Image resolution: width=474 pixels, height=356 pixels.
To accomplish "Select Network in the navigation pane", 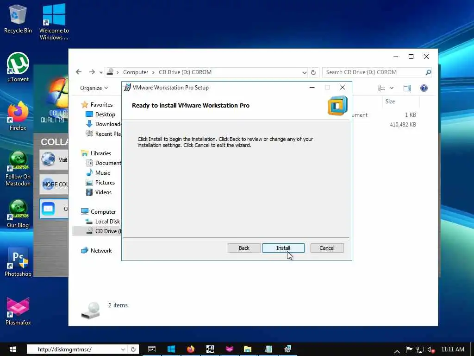I will point(96,250).
